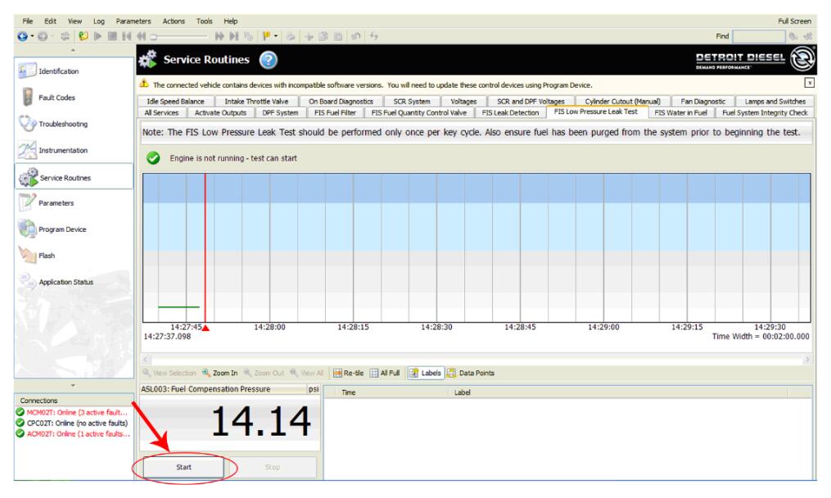Toggle the Data Points chart option
This screenshot has width=831, height=498.
[471, 373]
